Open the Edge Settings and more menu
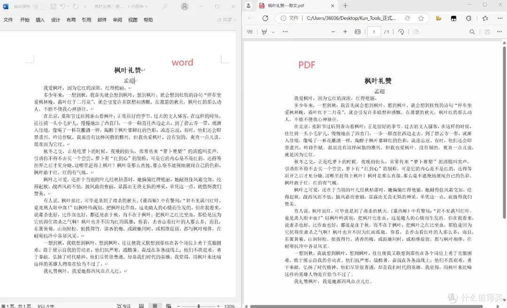Image resolution: width=507 pixels, height=308 pixels. pos(499,18)
